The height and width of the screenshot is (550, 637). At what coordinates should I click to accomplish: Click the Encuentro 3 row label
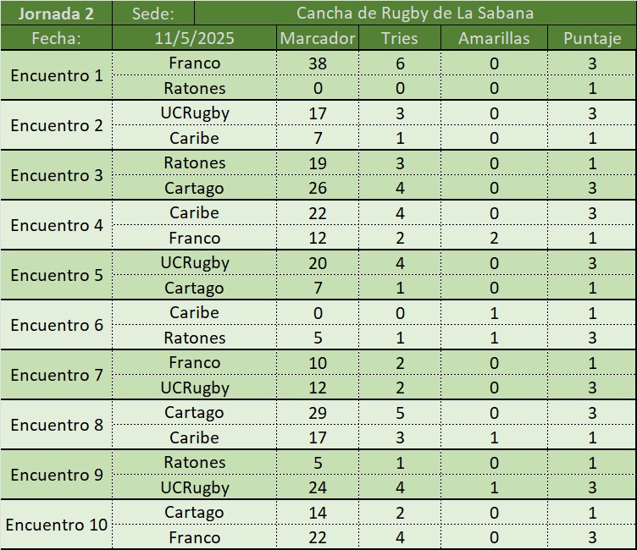click(56, 175)
